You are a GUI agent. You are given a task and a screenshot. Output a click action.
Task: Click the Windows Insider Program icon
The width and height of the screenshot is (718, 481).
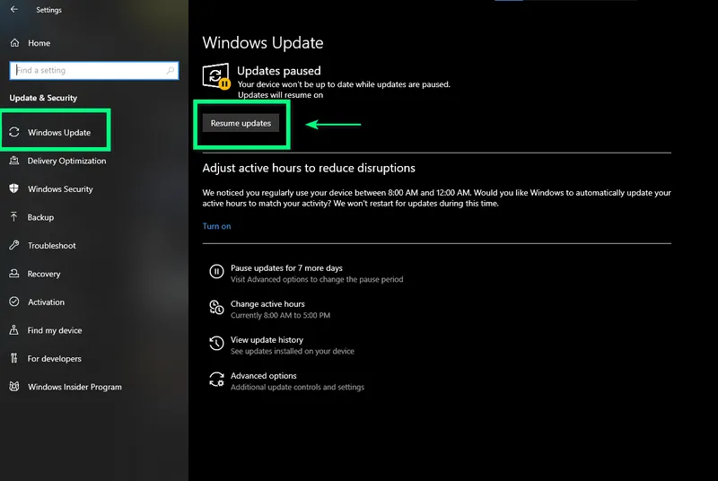[x=13, y=387]
